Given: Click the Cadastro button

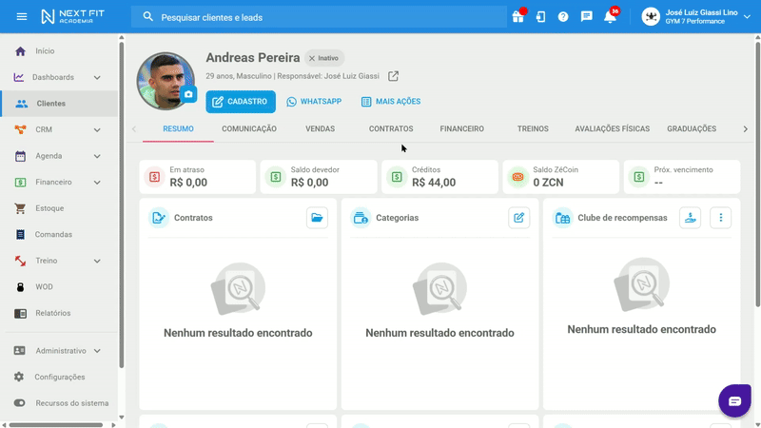Looking at the screenshot, I should pyautogui.click(x=241, y=102).
